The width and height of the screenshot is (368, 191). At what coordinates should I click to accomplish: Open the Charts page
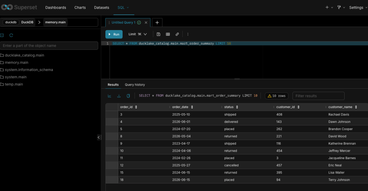point(80,8)
